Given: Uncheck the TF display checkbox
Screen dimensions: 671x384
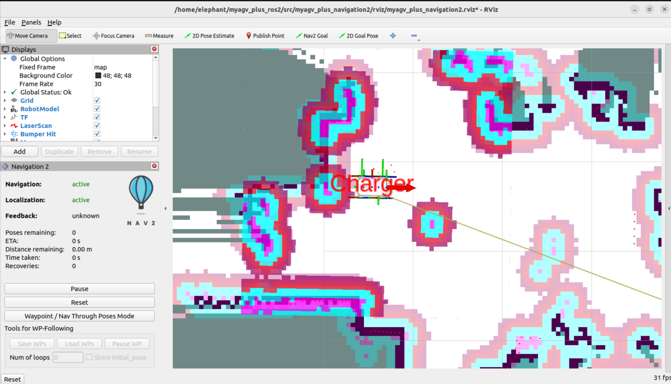Looking at the screenshot, I should pyautogui.click(x=97, y=117).
